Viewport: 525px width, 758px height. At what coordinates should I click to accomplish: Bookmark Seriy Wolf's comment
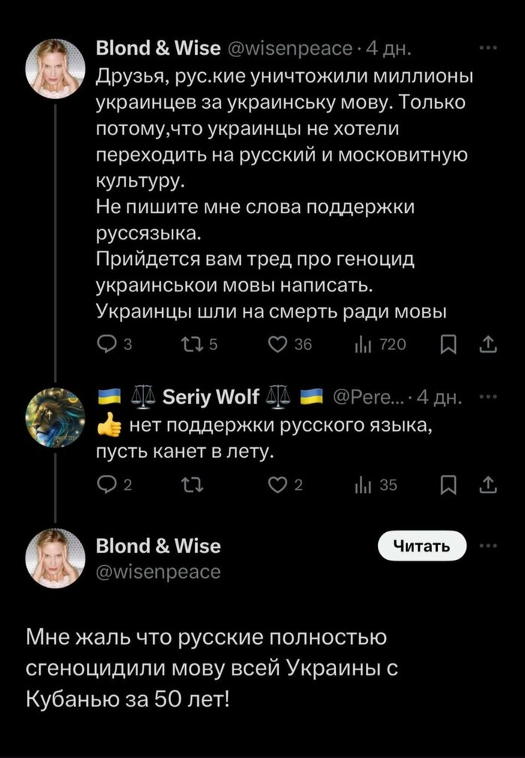pos(448,486)
